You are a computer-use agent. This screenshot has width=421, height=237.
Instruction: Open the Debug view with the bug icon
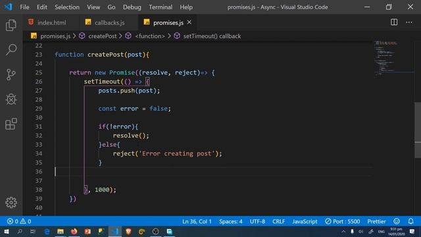coord(11,99)
